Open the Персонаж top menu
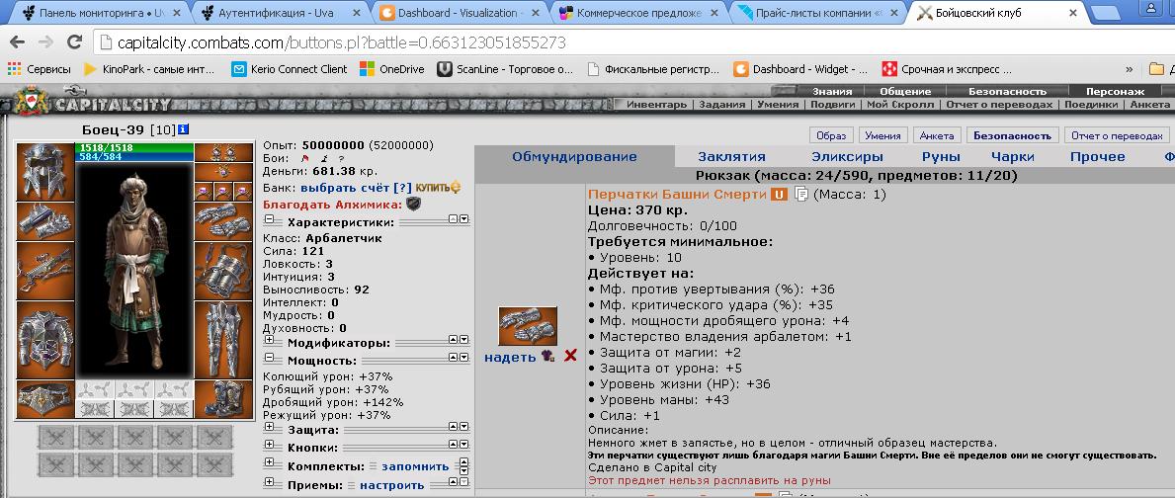 pos(1115,91)
